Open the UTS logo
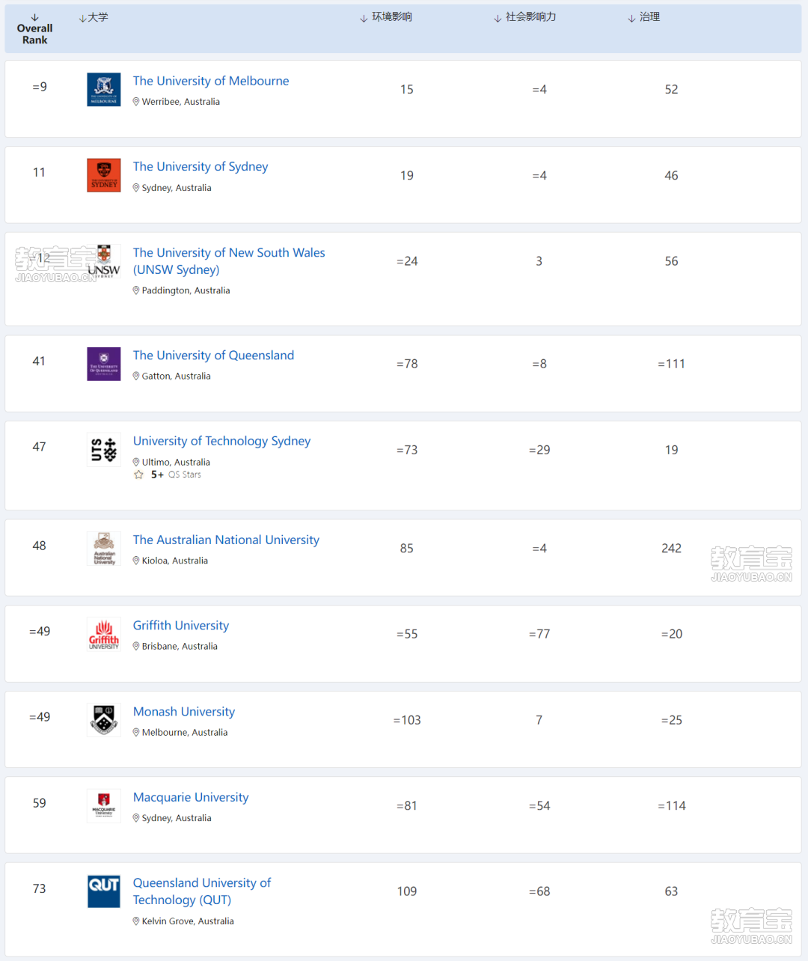 104,450
